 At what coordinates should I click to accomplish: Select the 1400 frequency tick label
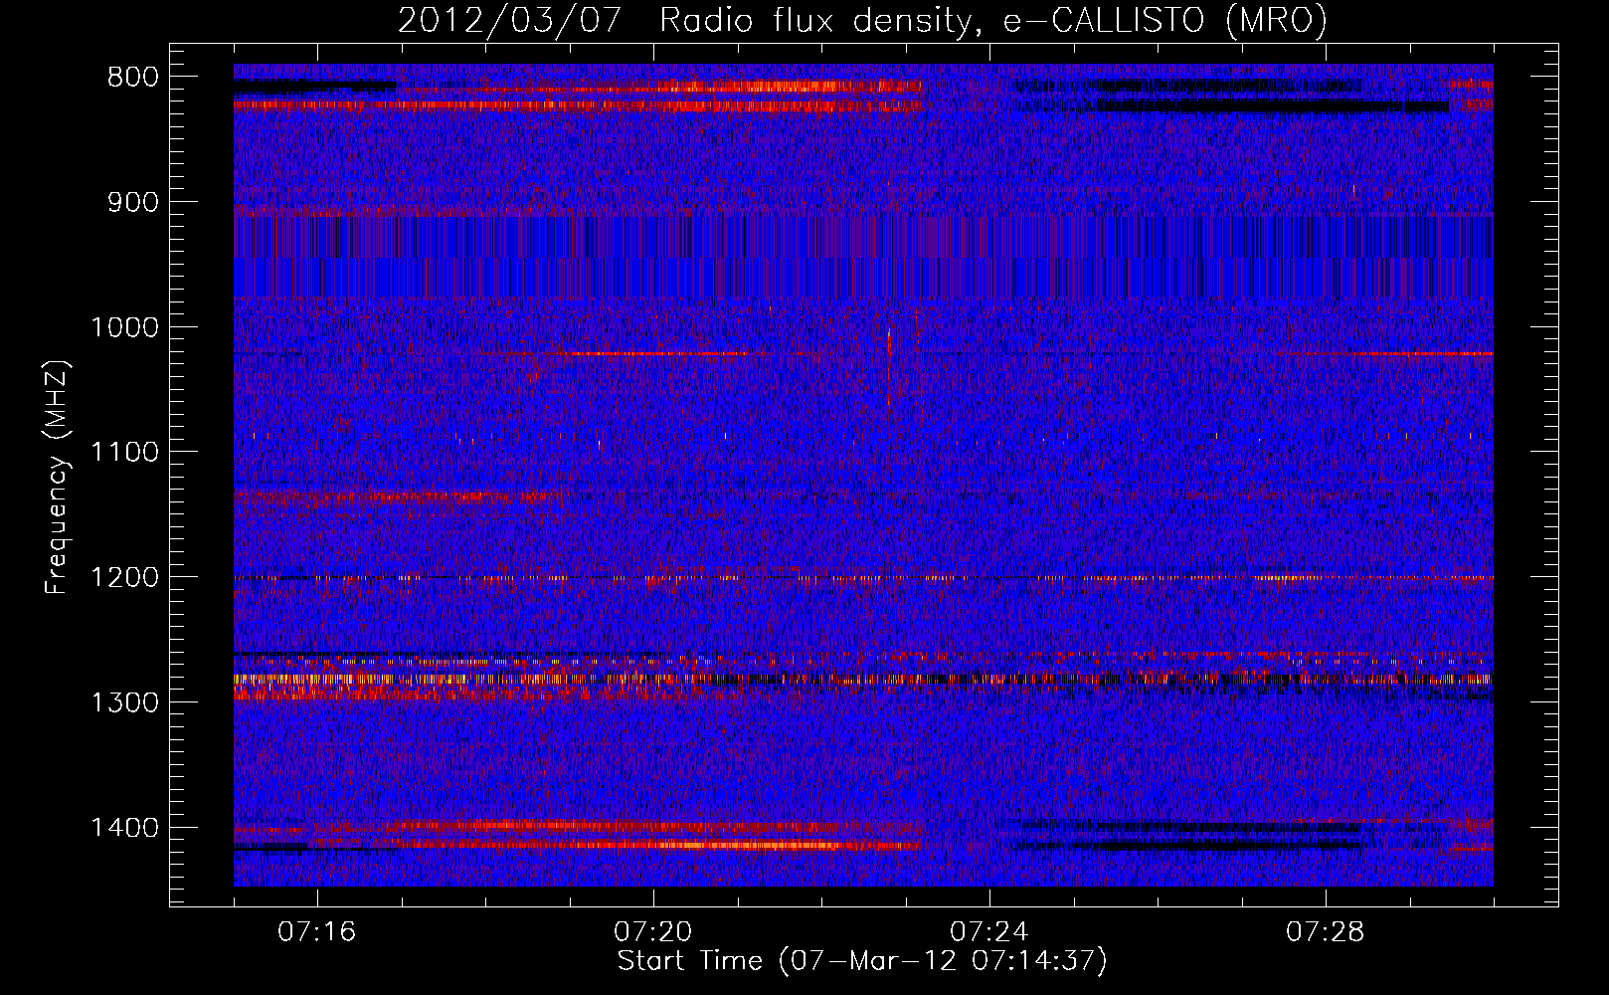(x=124, y=828)
